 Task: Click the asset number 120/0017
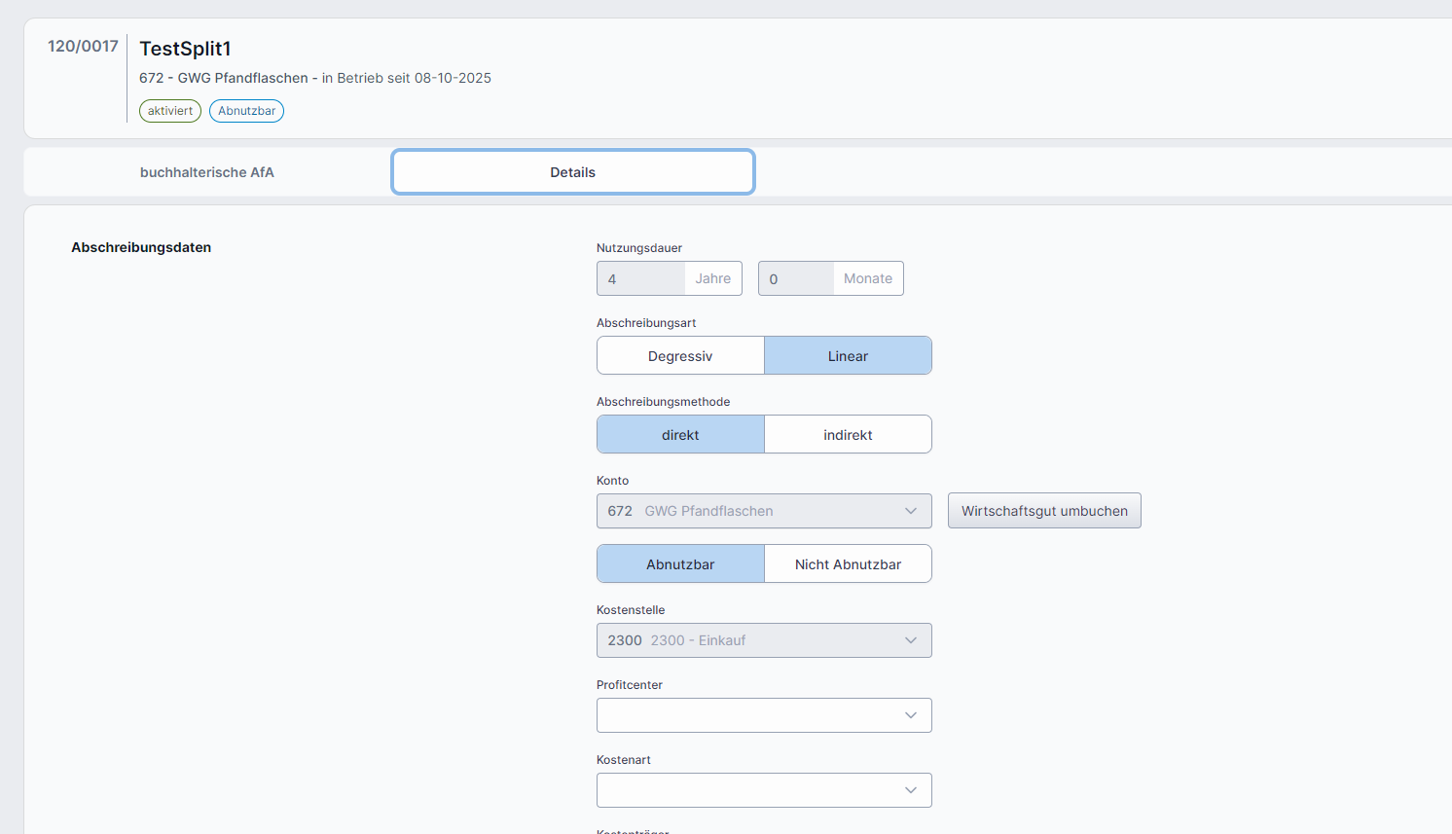83,46
